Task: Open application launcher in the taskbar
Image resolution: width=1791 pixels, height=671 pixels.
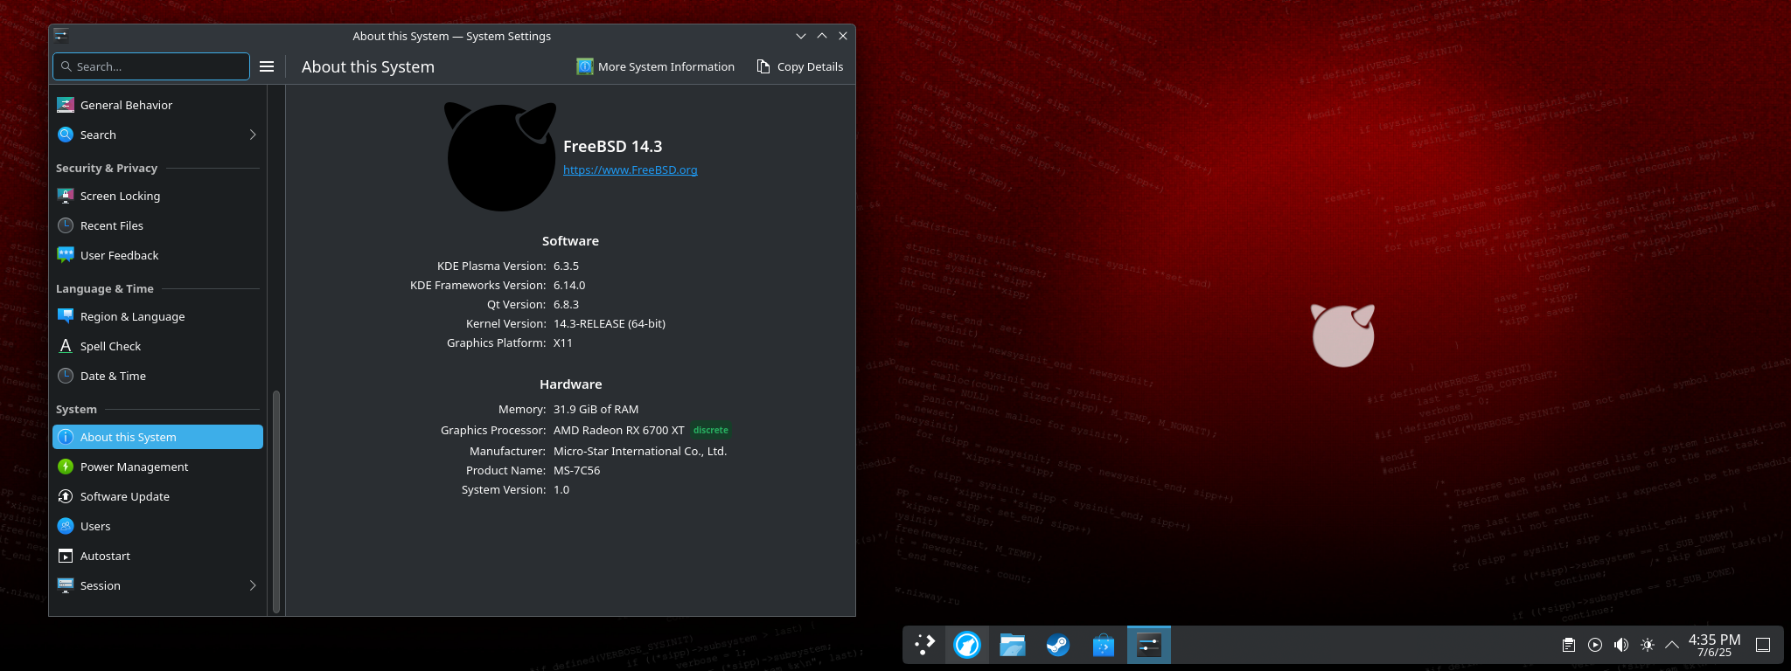Action: [x=924, y=645]
